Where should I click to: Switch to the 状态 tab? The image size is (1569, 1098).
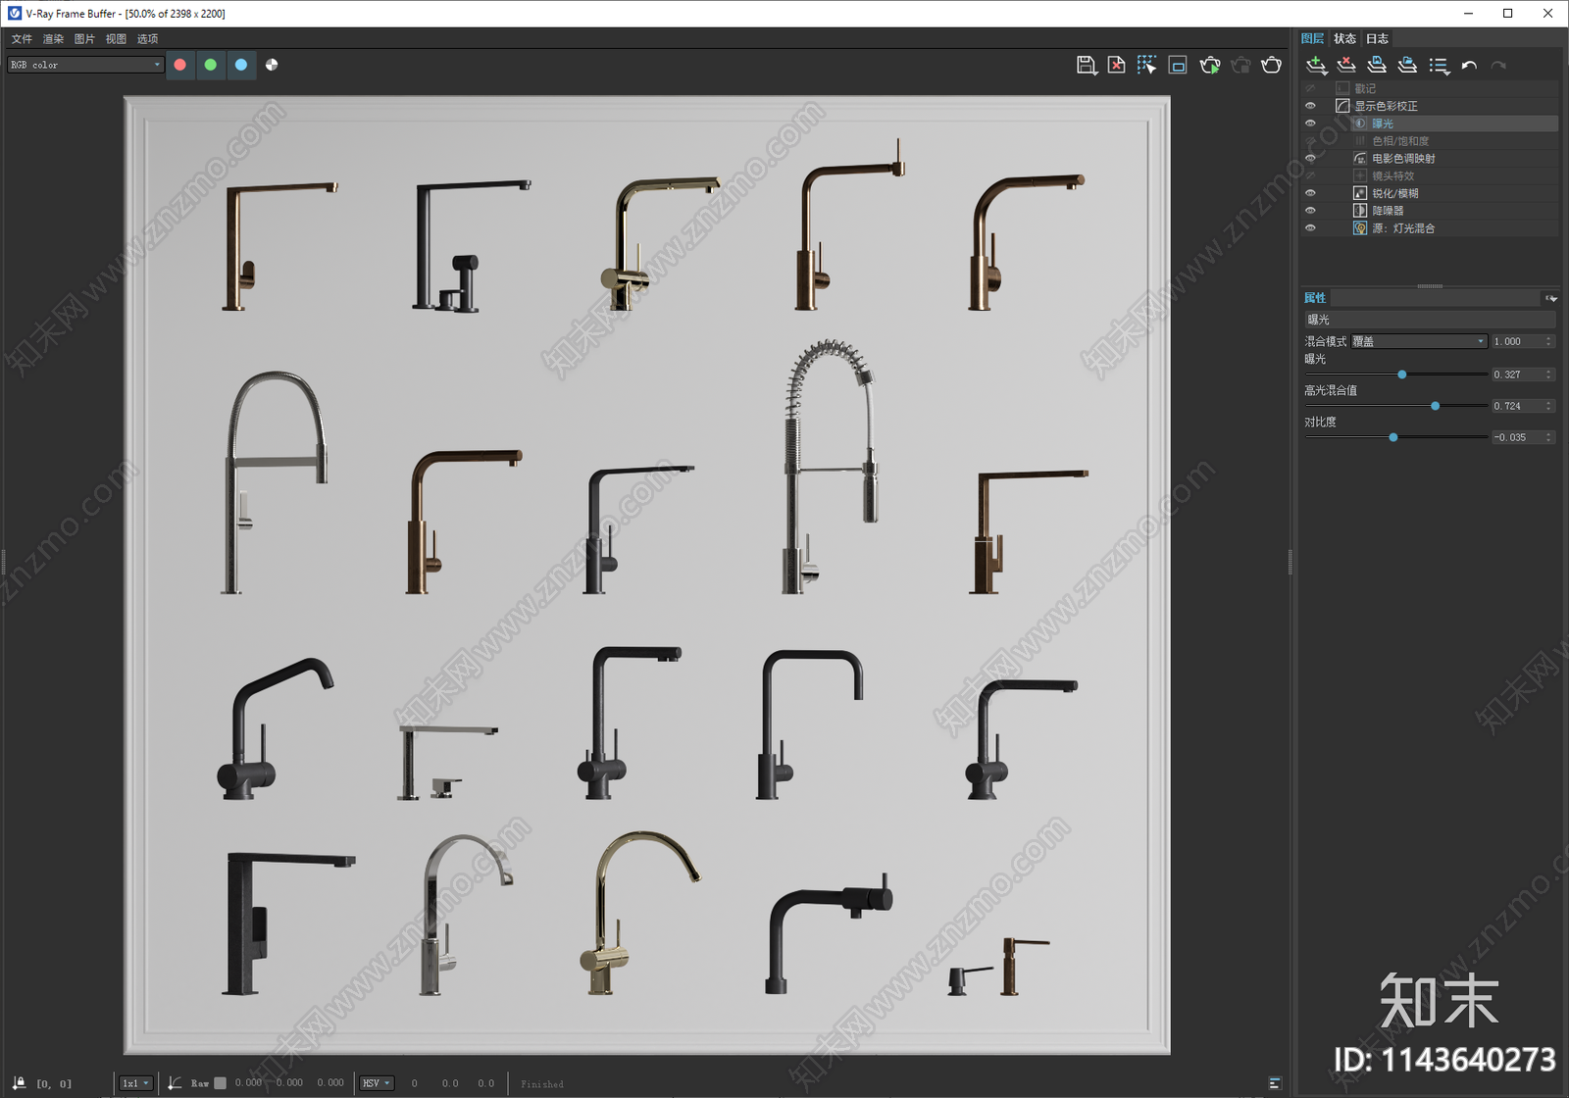[x=1344, y=38]
